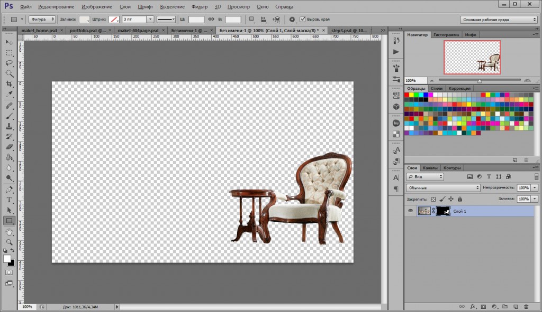
Task: Select the Crop tool
Action: [x=9, y=84]
